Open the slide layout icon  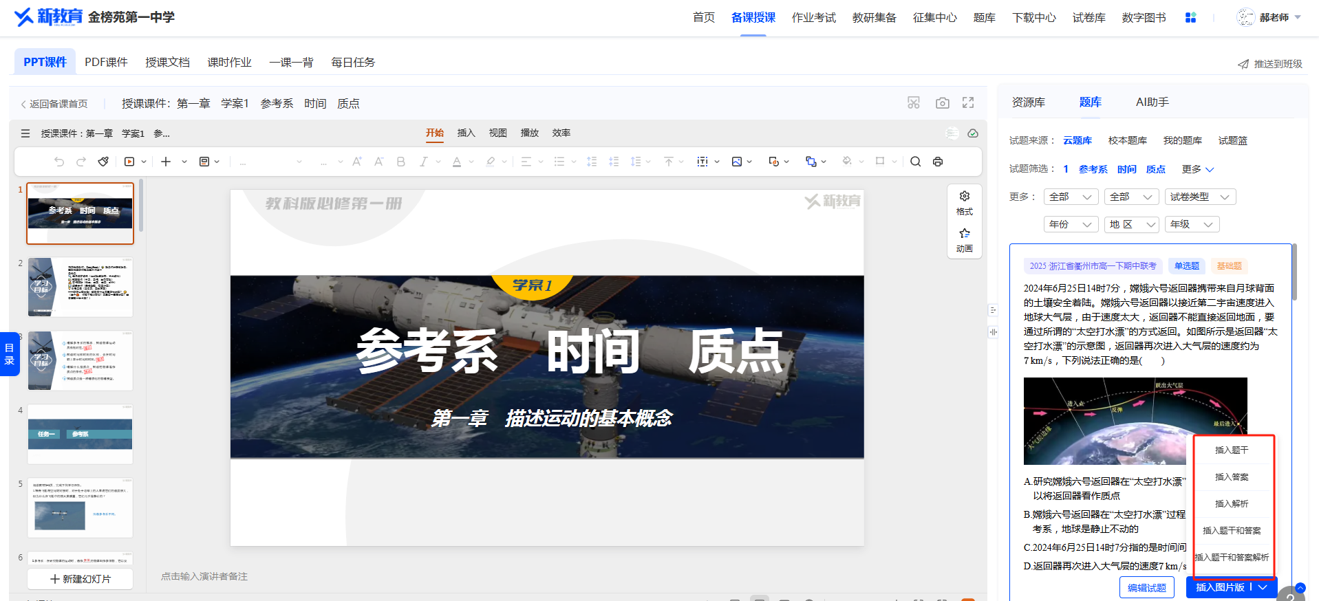pos(204,162)
